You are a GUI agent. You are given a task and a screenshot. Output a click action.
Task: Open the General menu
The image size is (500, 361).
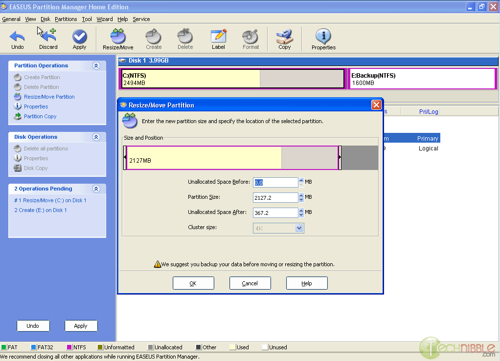pyautogui.click(x=11, y=19)
